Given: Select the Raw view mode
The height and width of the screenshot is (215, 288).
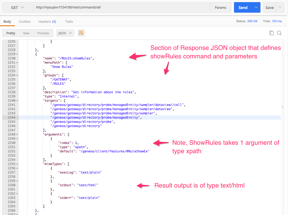Looking at the screenshot, I should pyautogui.click(x=26, y=33).
